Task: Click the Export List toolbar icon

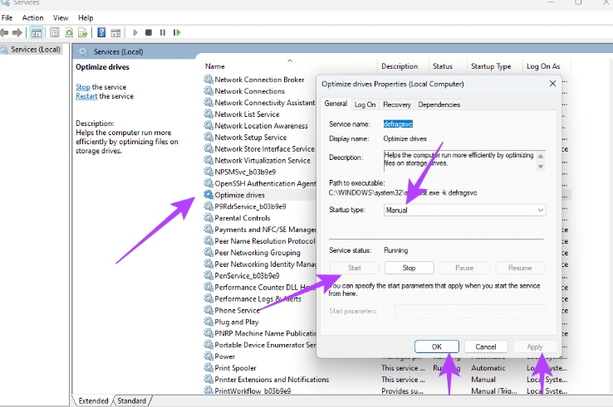Action: (83, 32)
